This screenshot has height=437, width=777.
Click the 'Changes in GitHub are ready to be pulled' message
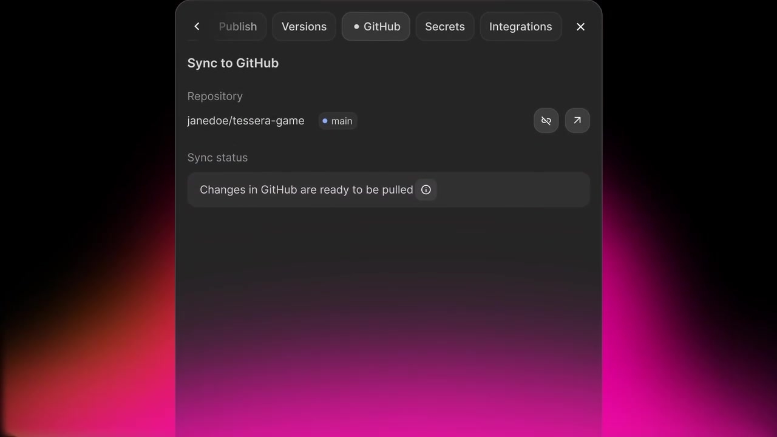point(307,189)
